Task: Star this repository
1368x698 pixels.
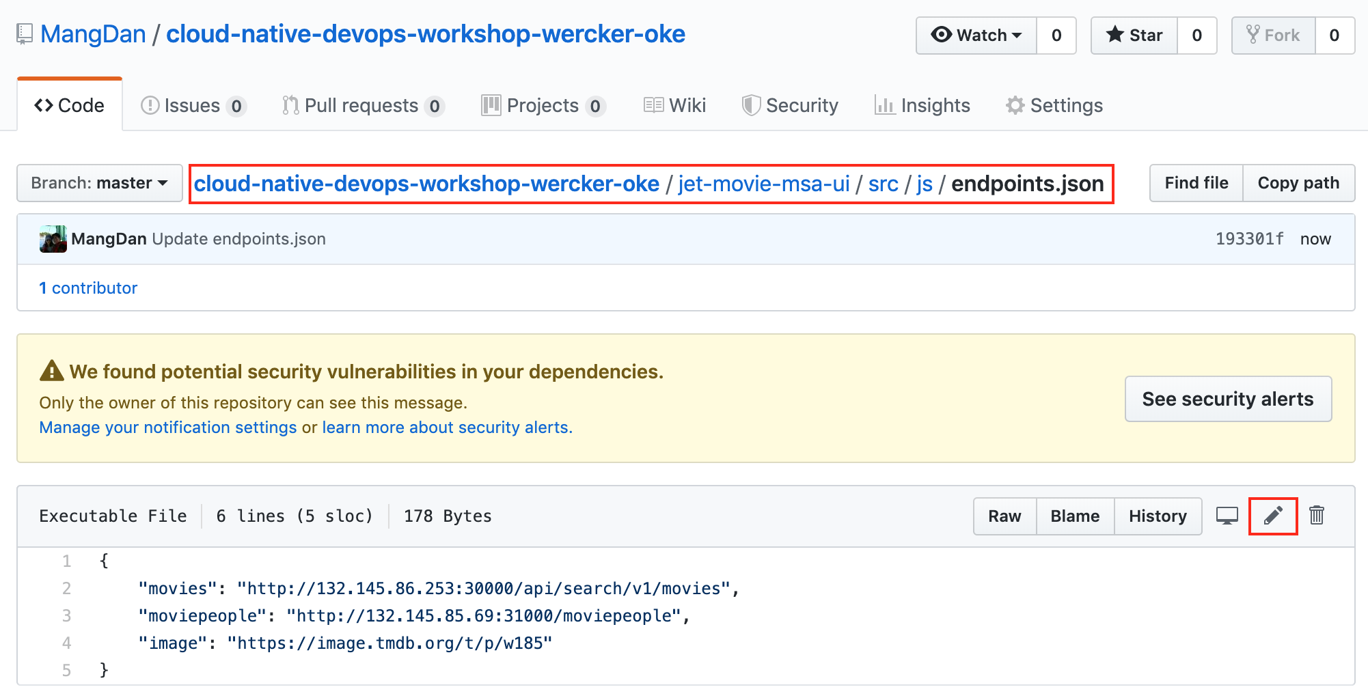Action: (1134, 35)
